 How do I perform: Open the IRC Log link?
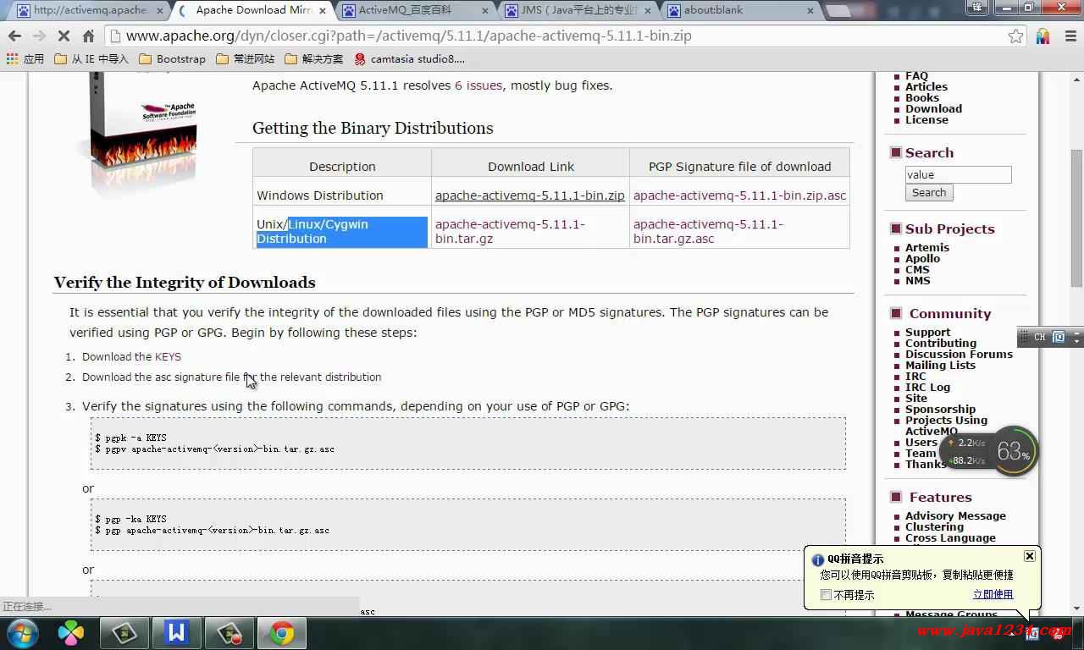[927, 388]
